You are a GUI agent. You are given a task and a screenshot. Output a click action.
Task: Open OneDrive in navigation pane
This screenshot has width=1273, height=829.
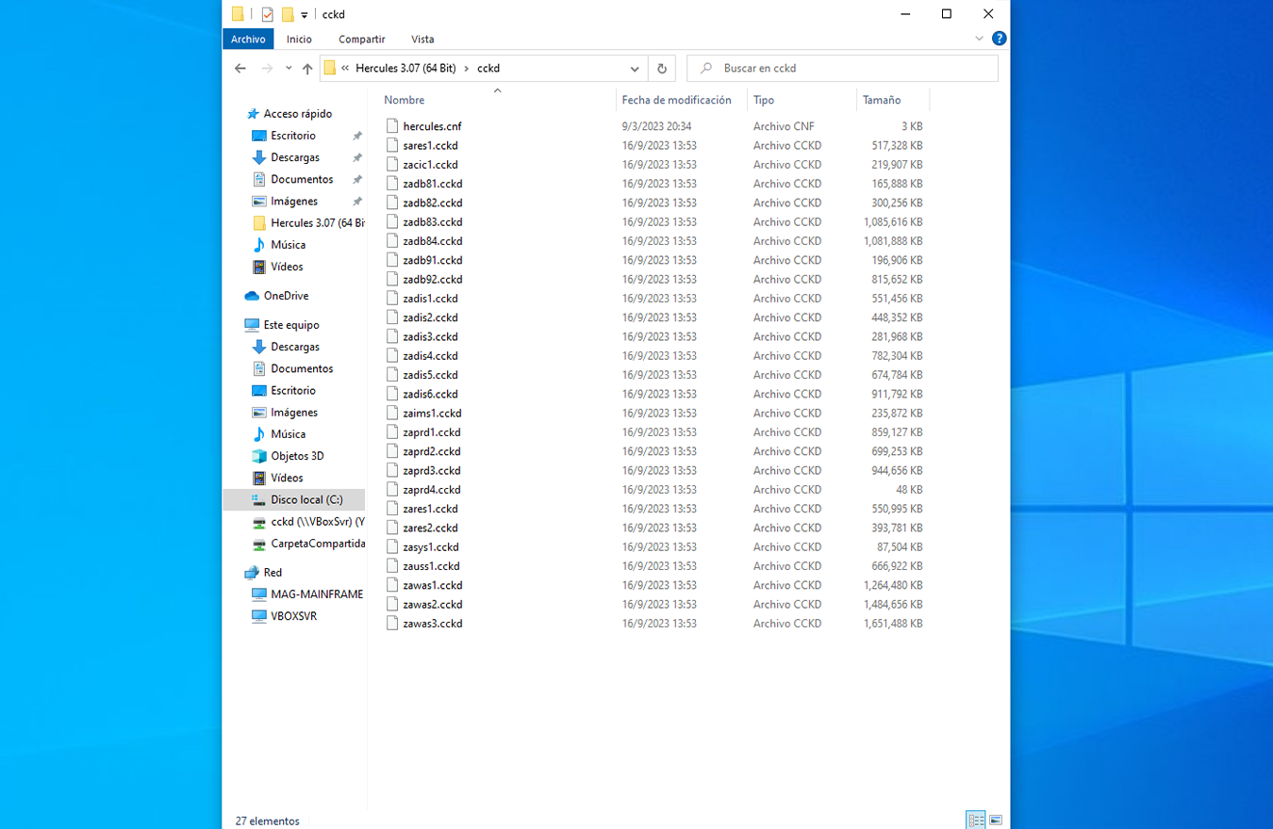[x=285, y=296]
